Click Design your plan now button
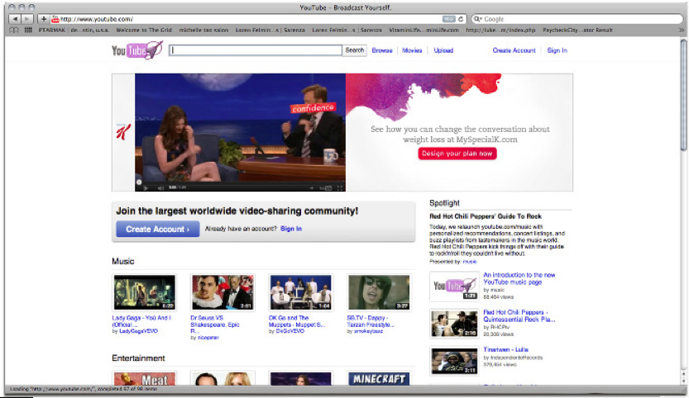The width and height of the screenshot is (689, 398). pos(457,154)
